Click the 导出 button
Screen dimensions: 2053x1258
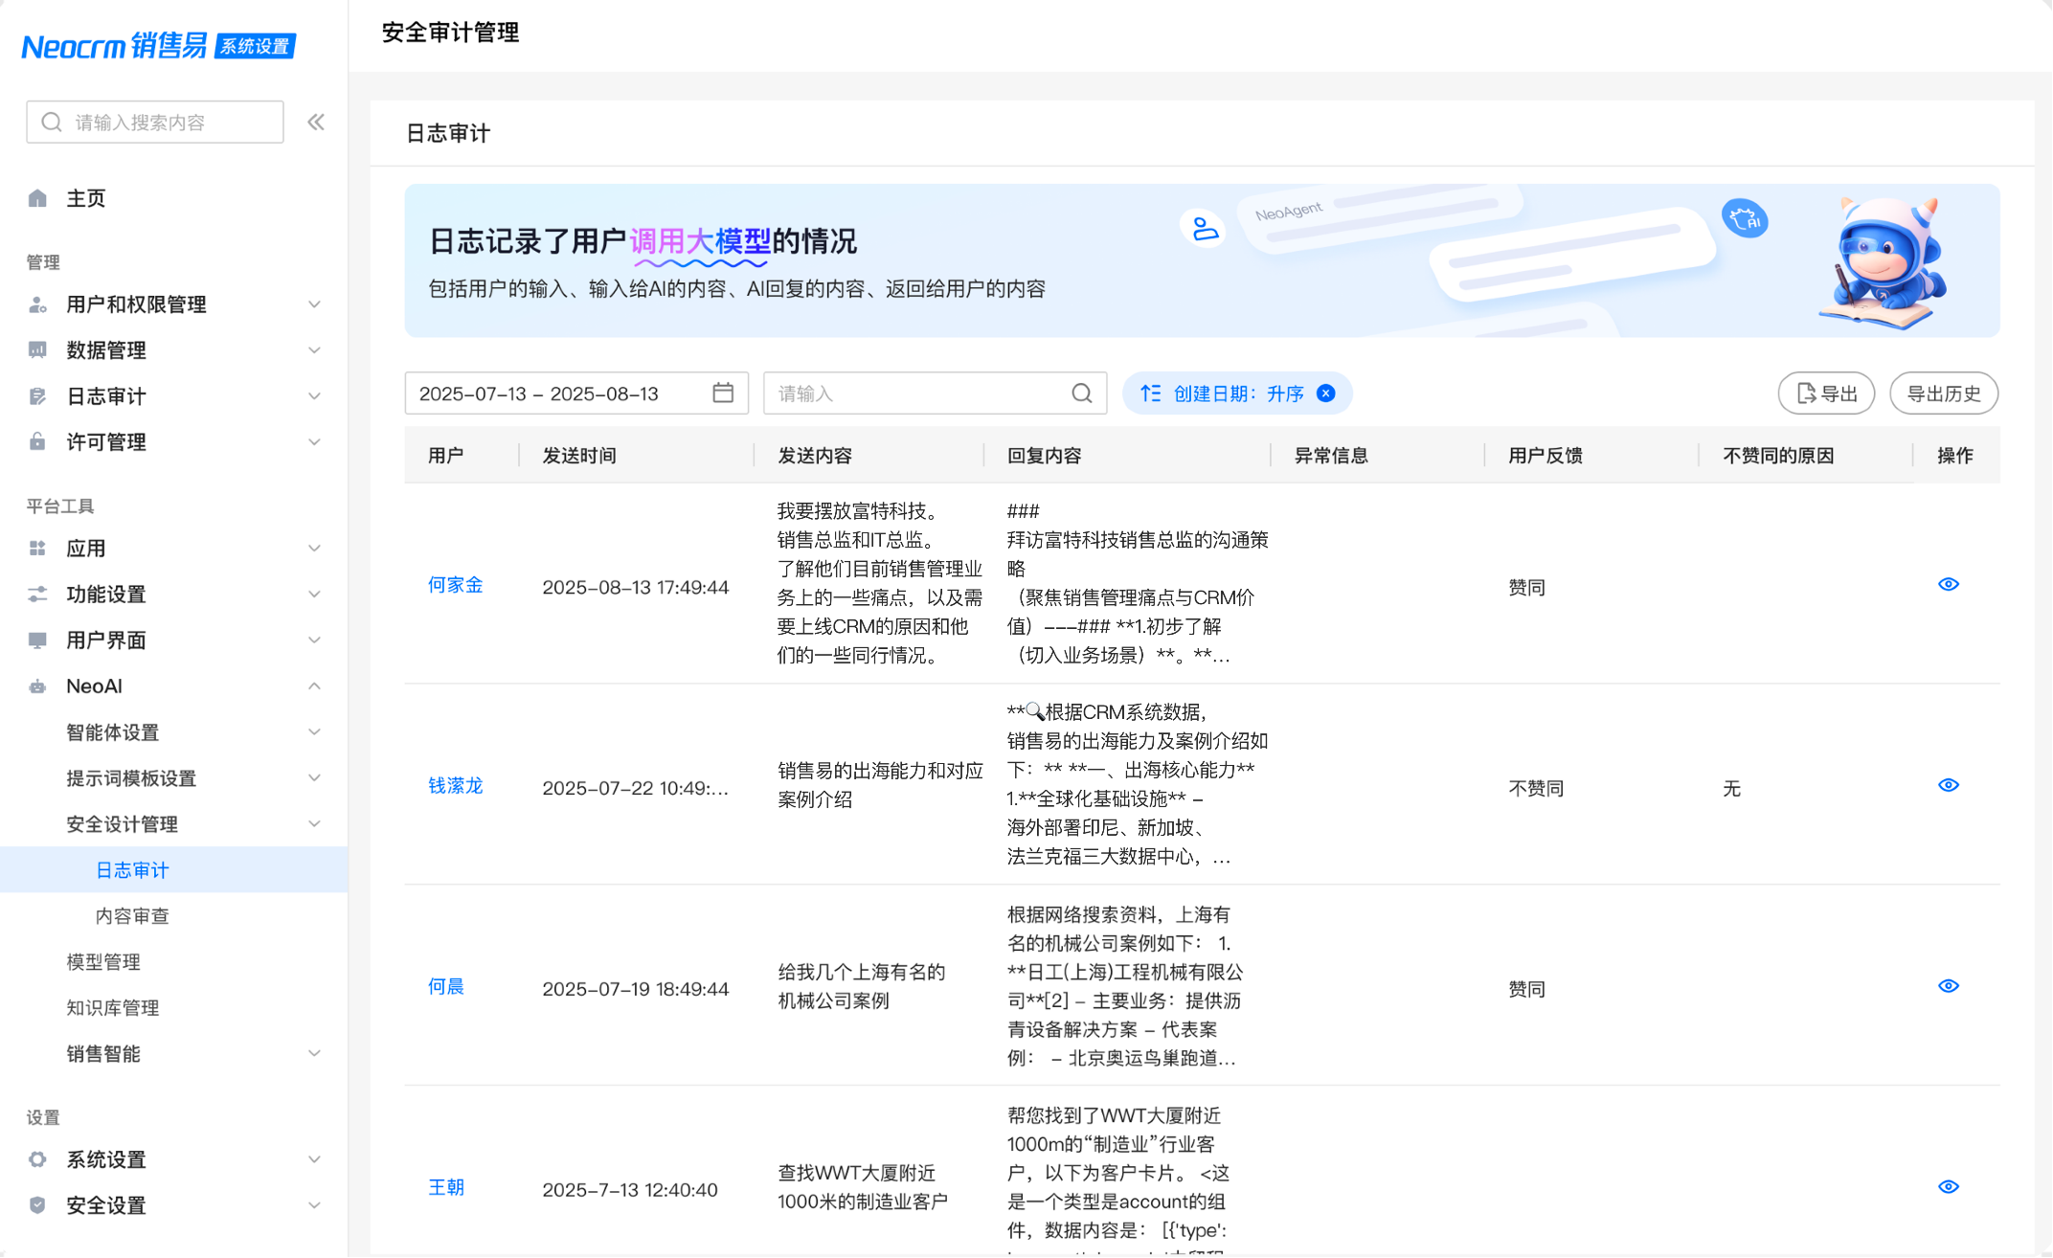click(1826, 393)
